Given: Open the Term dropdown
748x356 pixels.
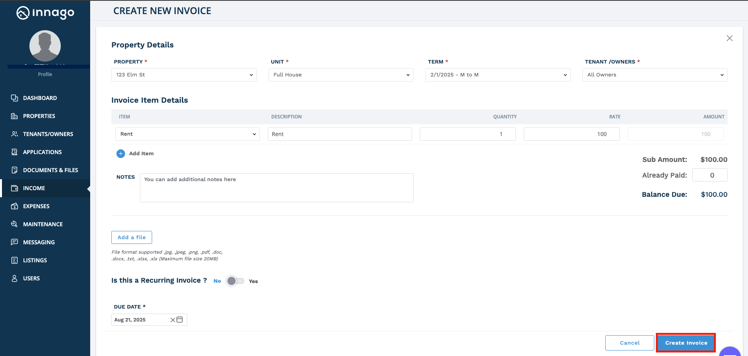Looking at the screenshot, I should pyautogui.click(x=498, y=75).
